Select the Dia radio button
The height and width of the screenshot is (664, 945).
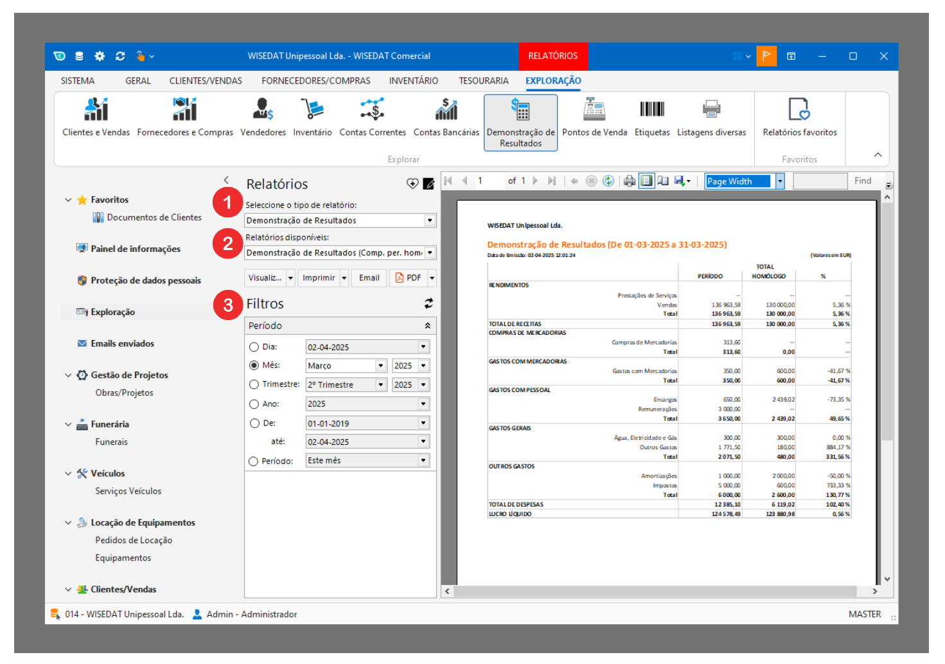[x=254, y=347]
